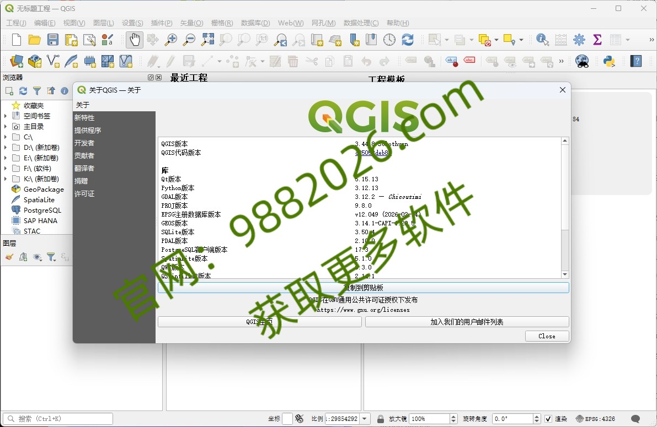
Task: Click the 复制到剪贴板 button
Action: [364, 288]
